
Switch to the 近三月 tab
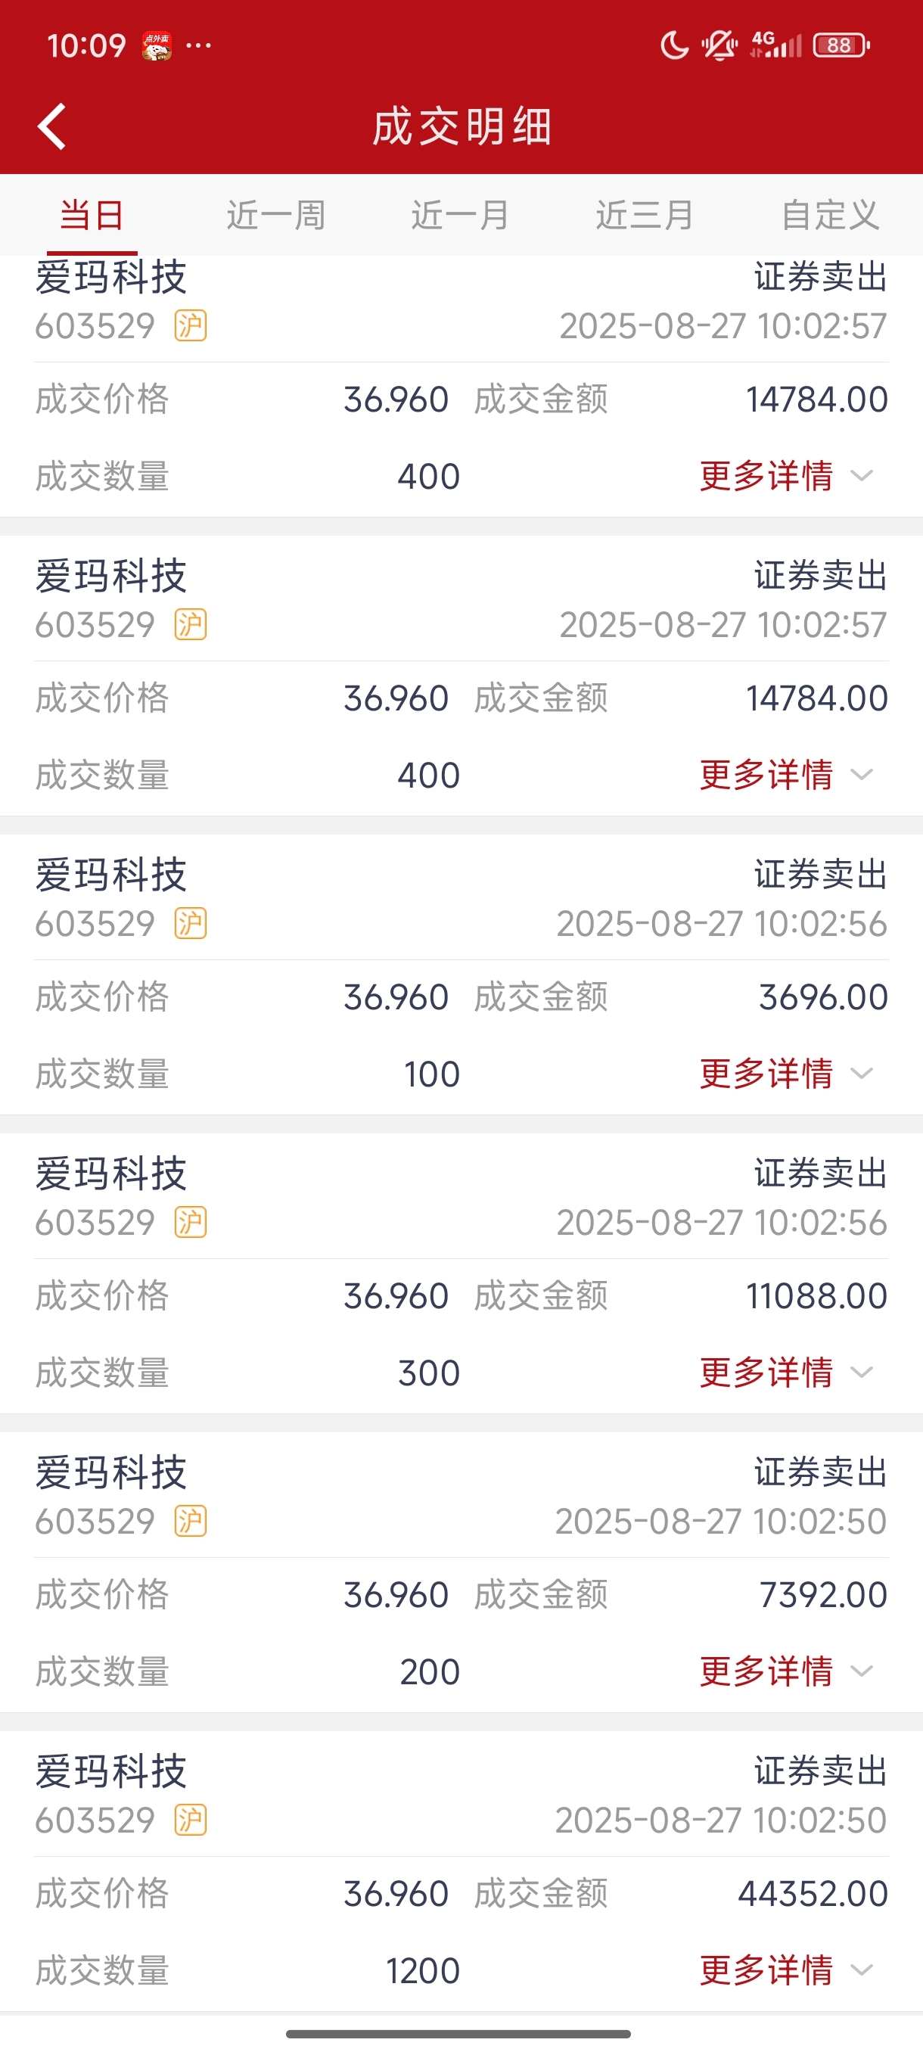tap(645, 215)
